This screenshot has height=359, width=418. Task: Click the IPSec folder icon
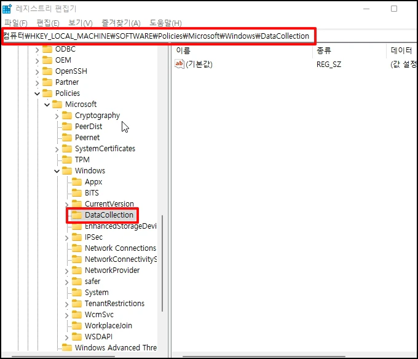click(77, 237)
